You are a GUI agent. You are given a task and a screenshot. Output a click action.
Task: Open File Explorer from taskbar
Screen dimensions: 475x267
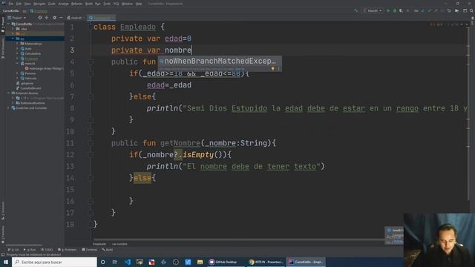tap(200, 262)
